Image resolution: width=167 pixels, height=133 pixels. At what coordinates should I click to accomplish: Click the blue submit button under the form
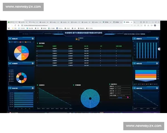pyautogui.click(x=120, y=98)
